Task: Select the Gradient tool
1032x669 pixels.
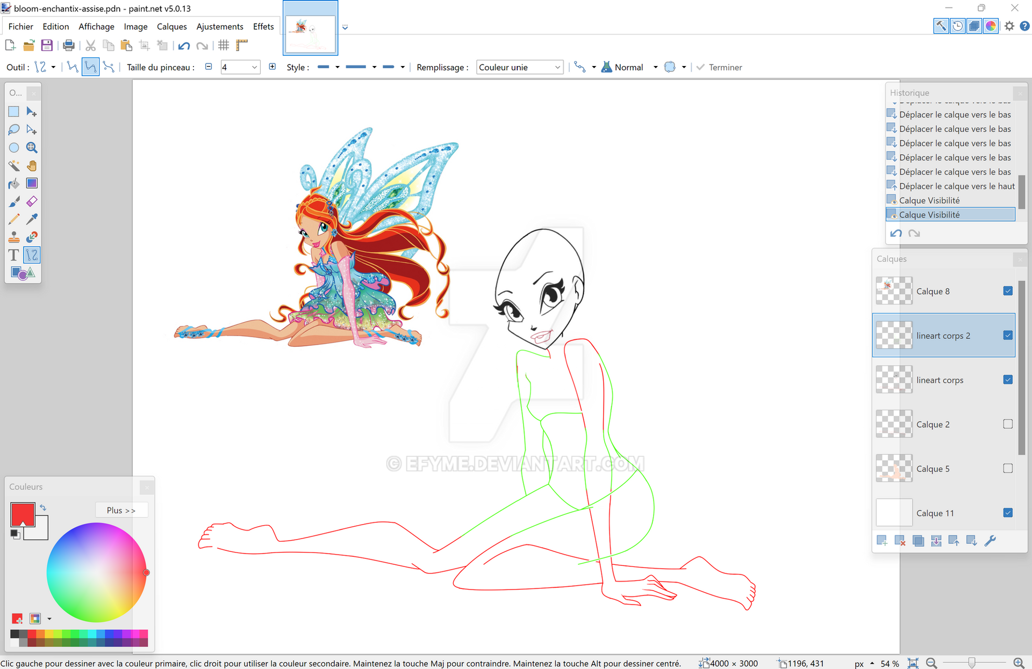Action: click(32, 184)
